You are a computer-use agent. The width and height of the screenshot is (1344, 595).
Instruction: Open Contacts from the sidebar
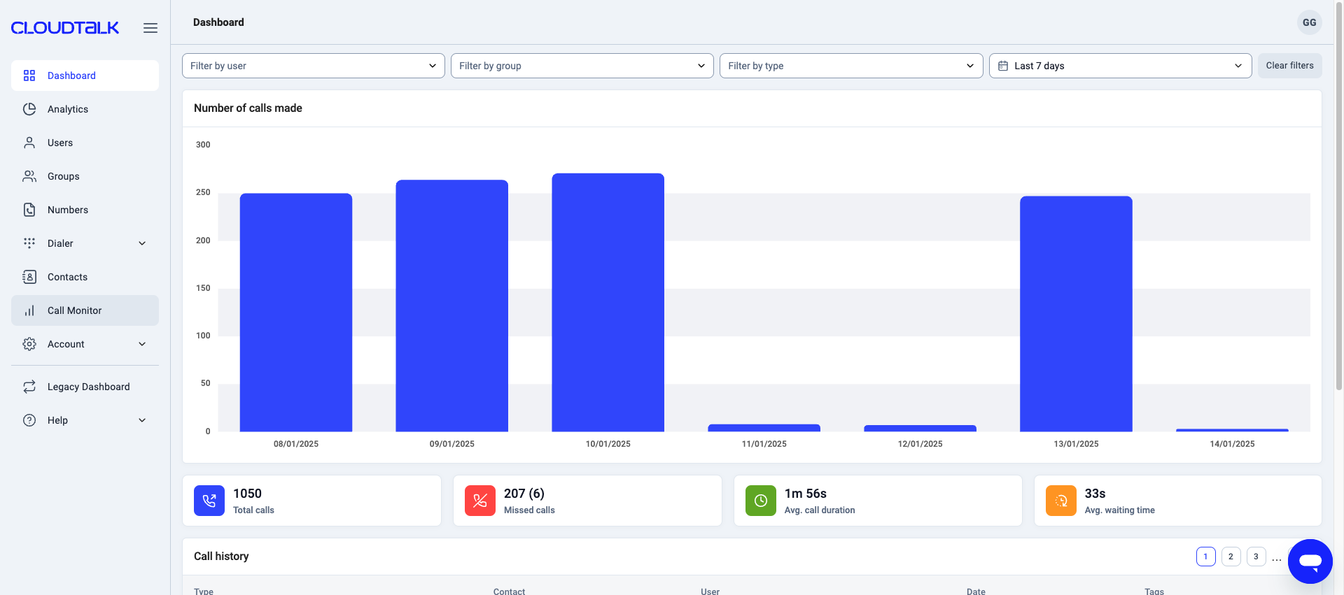coord(85,277)
